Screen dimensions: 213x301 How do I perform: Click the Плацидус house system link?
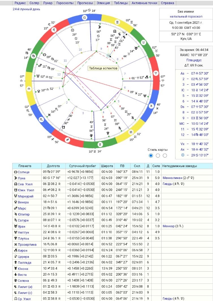(x=194, y=60)
